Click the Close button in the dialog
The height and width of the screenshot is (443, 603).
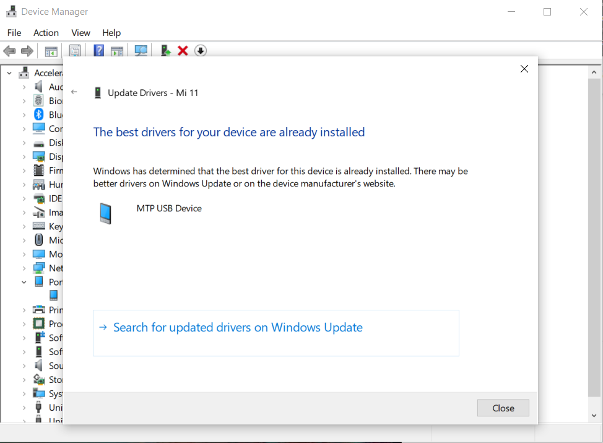[x=503, y=408]
